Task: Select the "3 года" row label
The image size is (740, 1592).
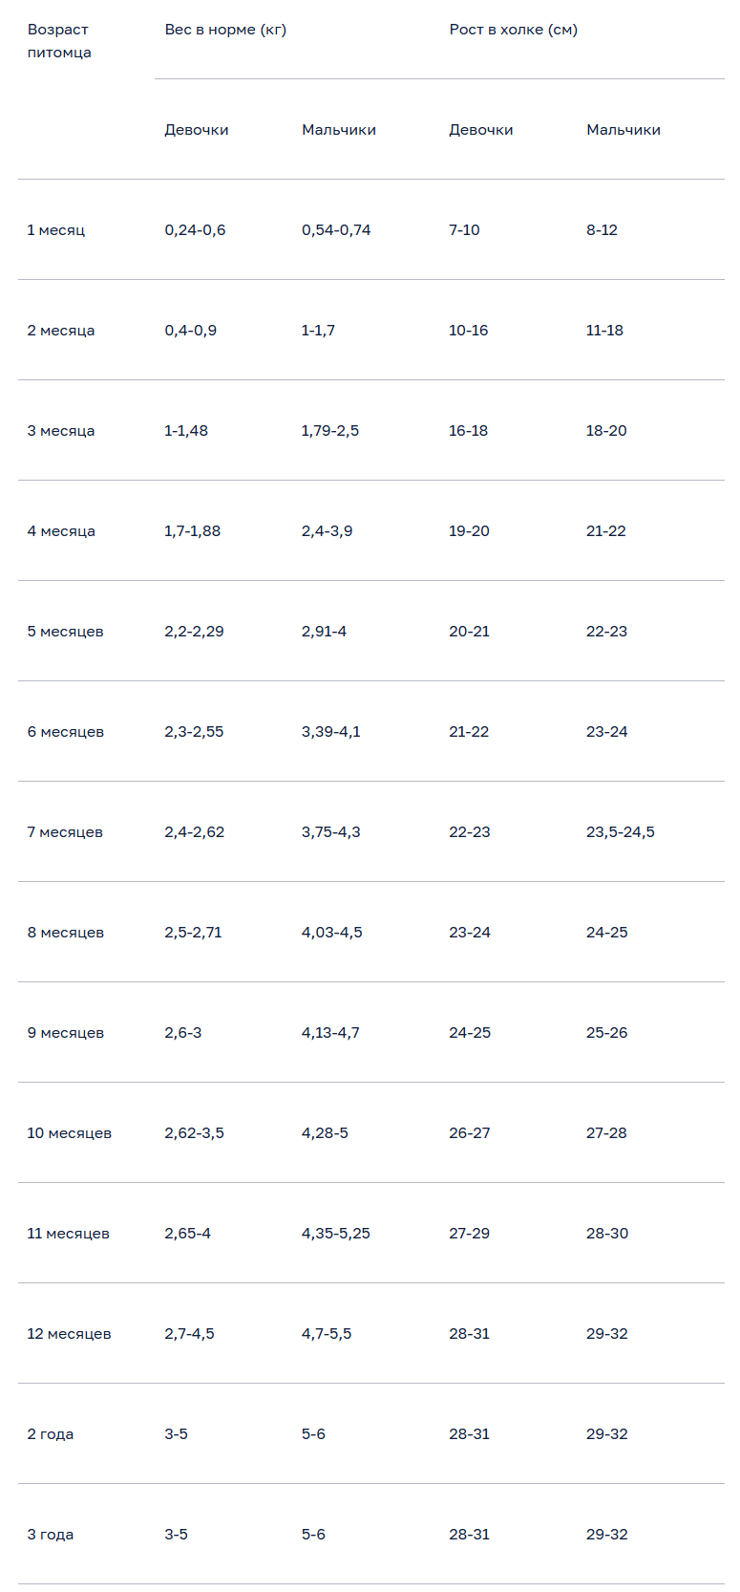Action: (51, 1535)
